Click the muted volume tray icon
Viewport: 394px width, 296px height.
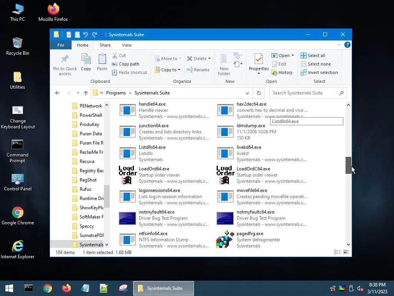pyautogui.click(x=360, y=288)
